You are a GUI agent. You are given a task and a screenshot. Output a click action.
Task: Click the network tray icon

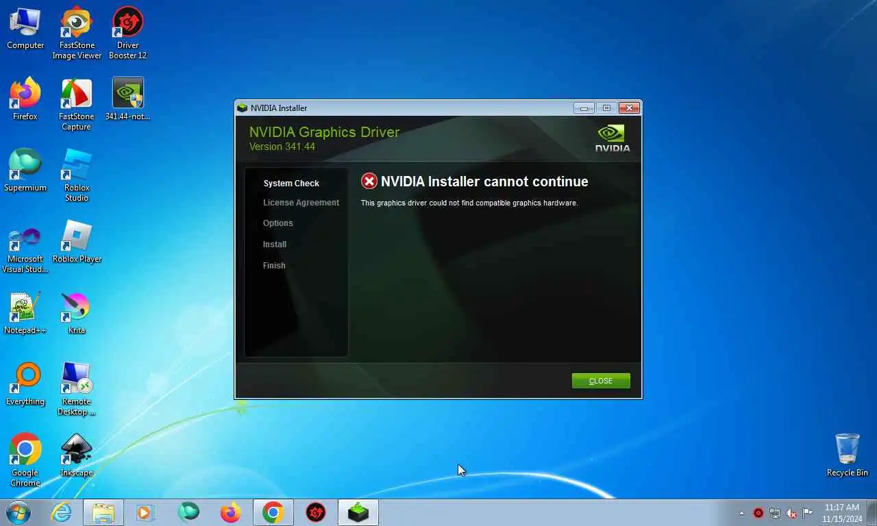click(x=775, y=513)
